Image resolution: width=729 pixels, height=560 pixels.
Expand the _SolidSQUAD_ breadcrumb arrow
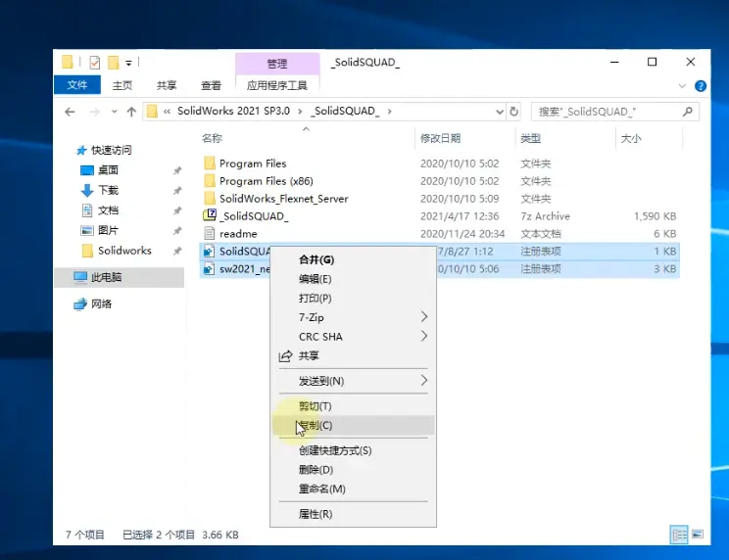tap(390, 112)
